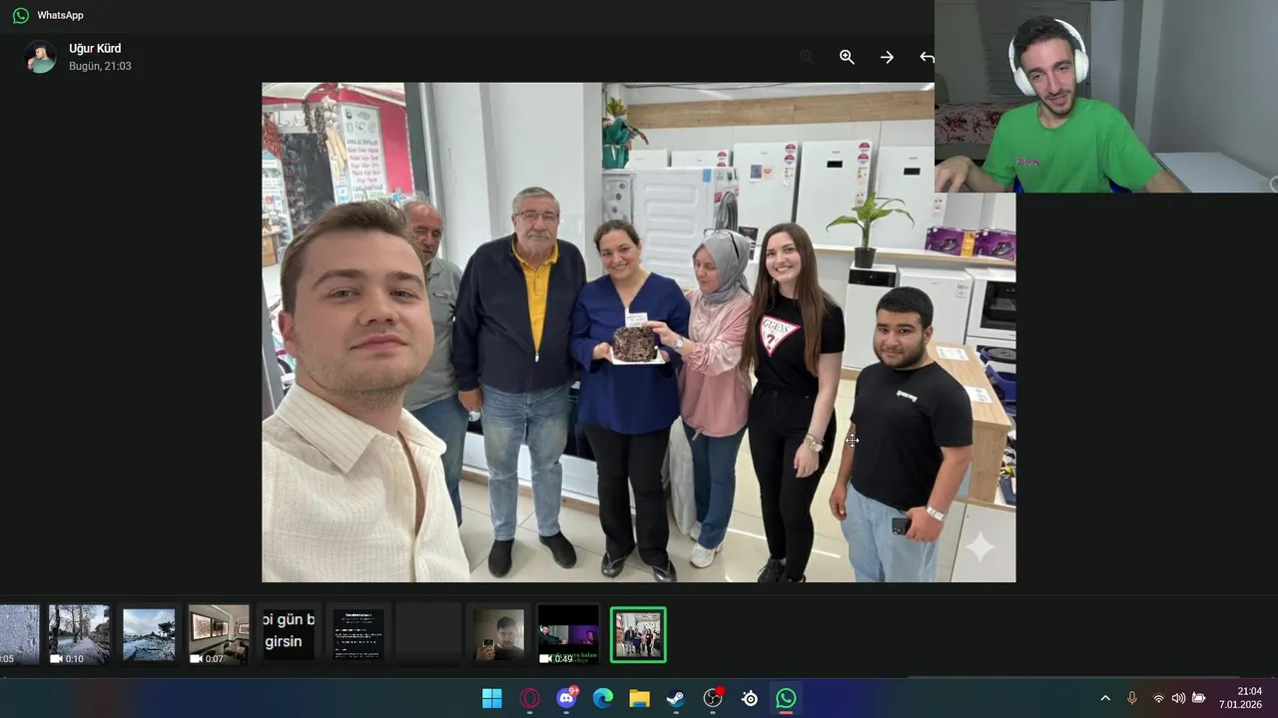Open Opera GX from the taskbar
The width and height of the screenshot is (1278, 718).
529,698
